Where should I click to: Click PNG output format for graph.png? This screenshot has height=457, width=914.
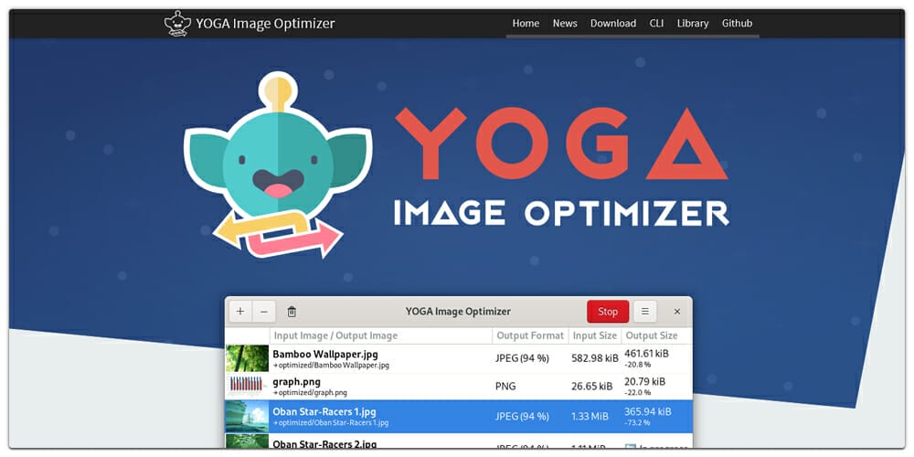(505, 386)
